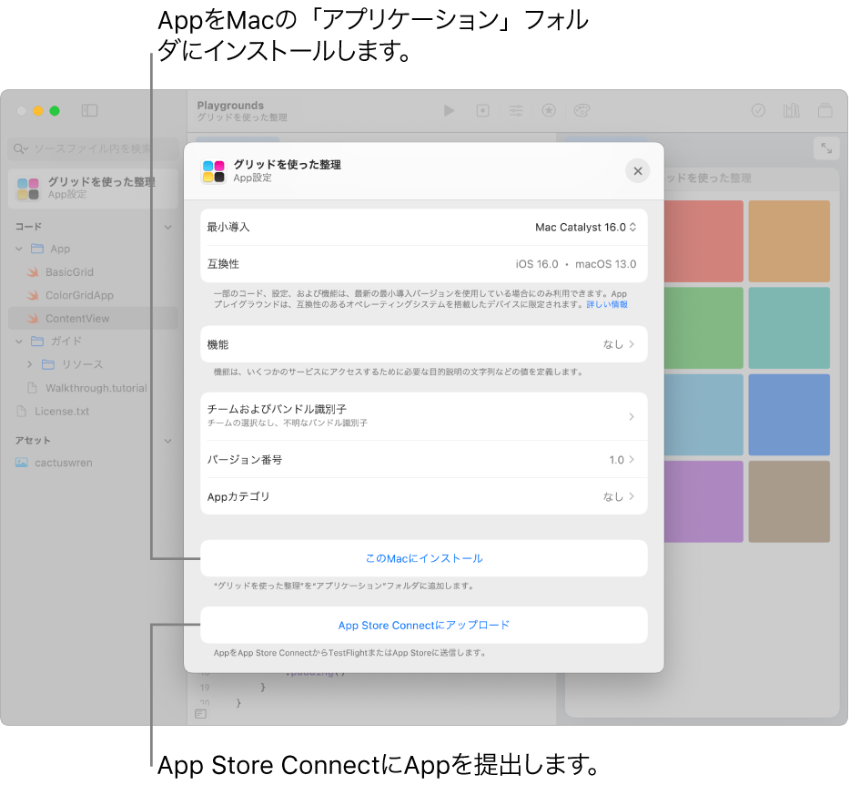
Task: Select the ContentView file in sidebar
Action: (93, 319)
